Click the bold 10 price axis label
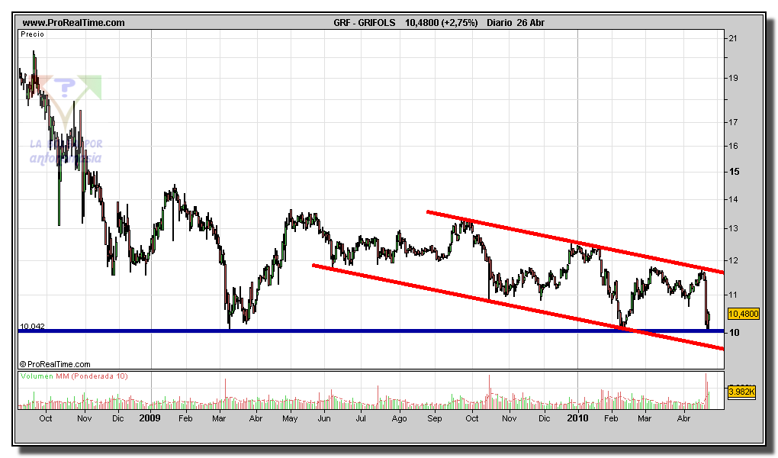Viewport: 778px width, 458px height. pyautogui.click(x=734, y=333)
